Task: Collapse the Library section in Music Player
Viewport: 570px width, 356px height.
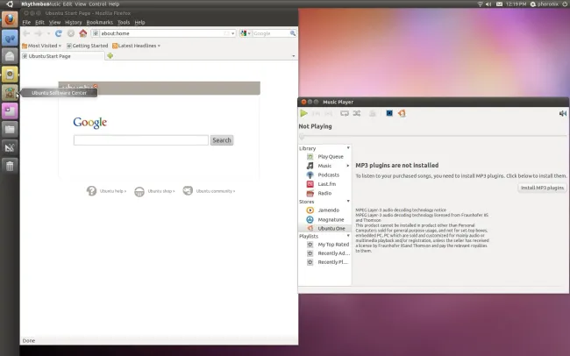Action: click(348, 148)
